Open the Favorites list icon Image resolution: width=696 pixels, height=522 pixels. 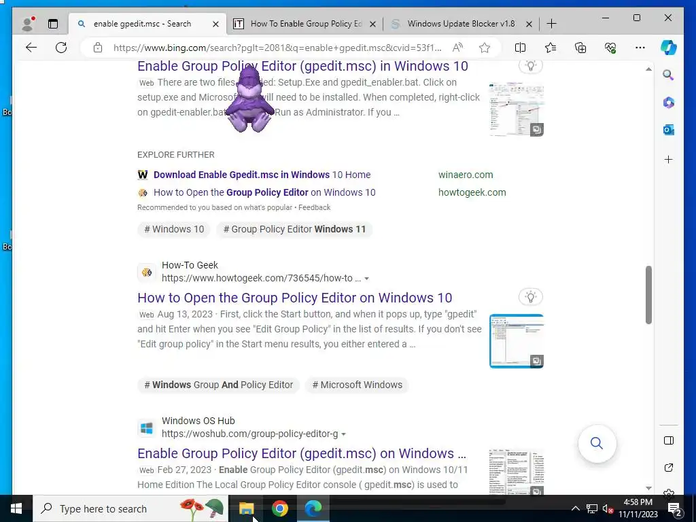[551, 48]
